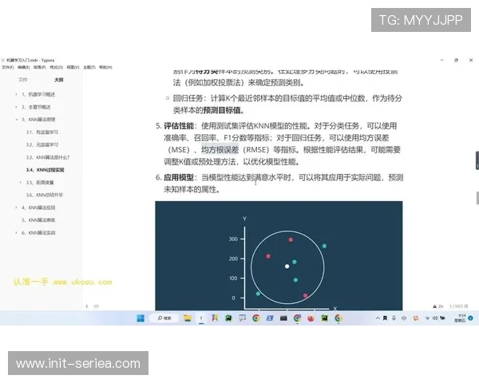
Task: Open network Wi-Fi tray icon
Action: click(427, 318)
